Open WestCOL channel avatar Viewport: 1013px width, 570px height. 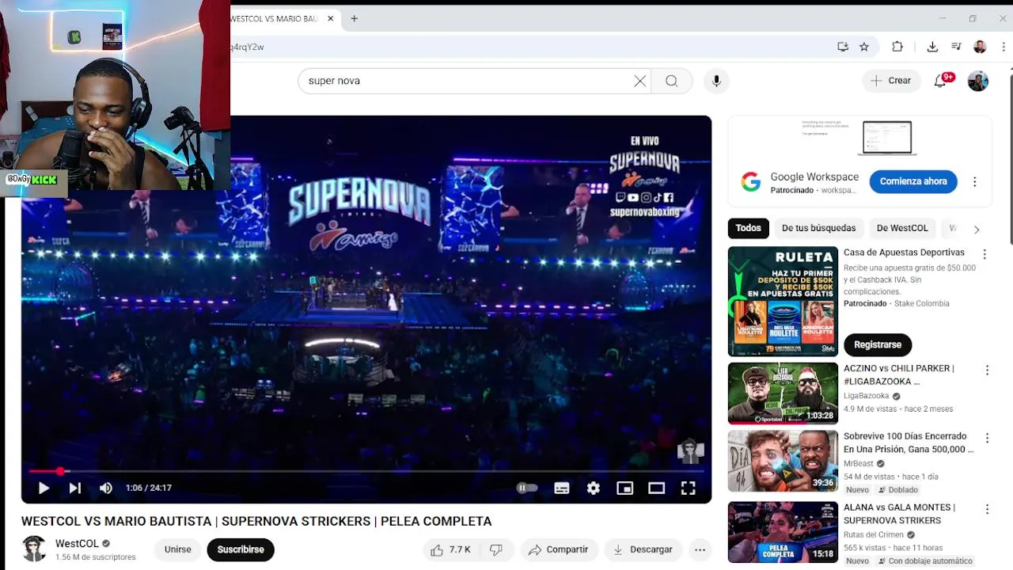(x=34, y=549)
